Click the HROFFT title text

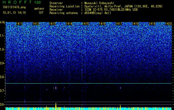17,2
